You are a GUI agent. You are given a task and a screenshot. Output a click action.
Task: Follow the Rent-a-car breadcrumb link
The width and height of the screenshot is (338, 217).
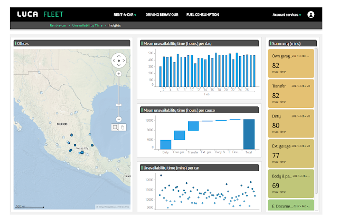pos(58,25)
